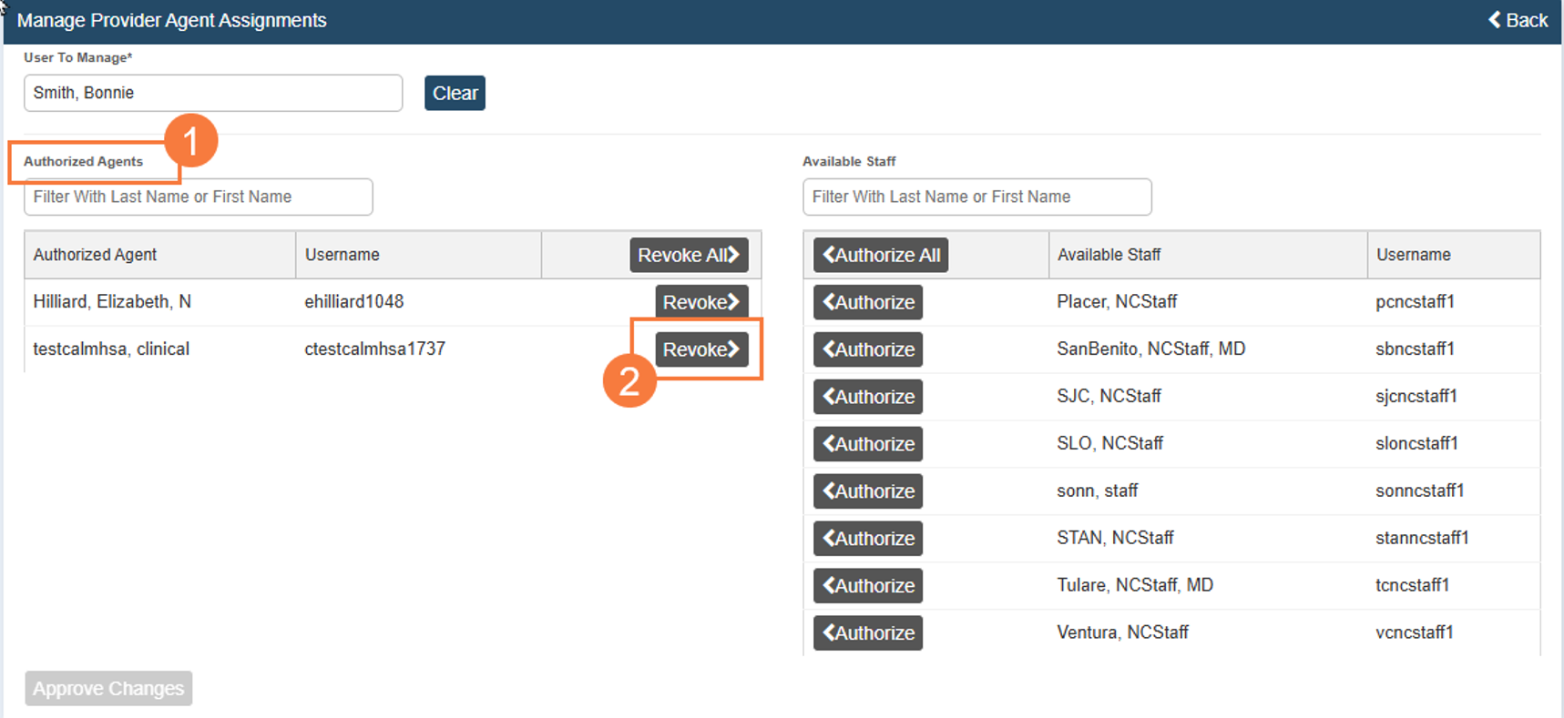Revoke testcalmhsa, clinical authorization

pos(700,349)
